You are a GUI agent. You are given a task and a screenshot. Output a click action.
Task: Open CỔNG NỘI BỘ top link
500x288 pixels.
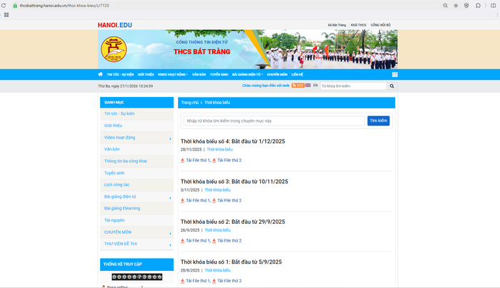point(381,25)
